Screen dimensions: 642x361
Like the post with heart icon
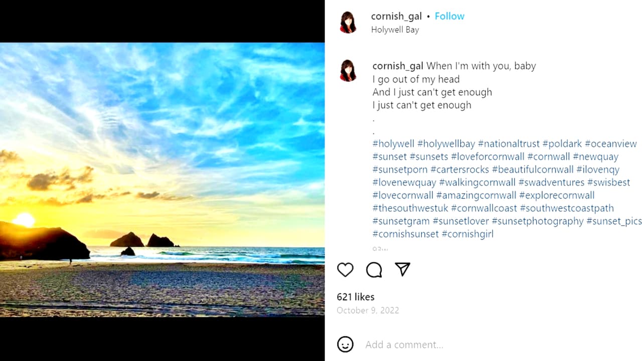(345, 270)
